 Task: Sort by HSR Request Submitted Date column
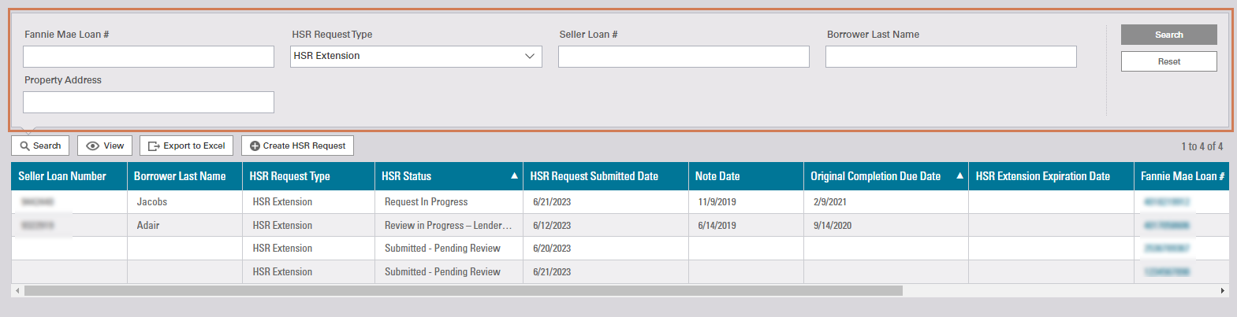click(606, 176)
